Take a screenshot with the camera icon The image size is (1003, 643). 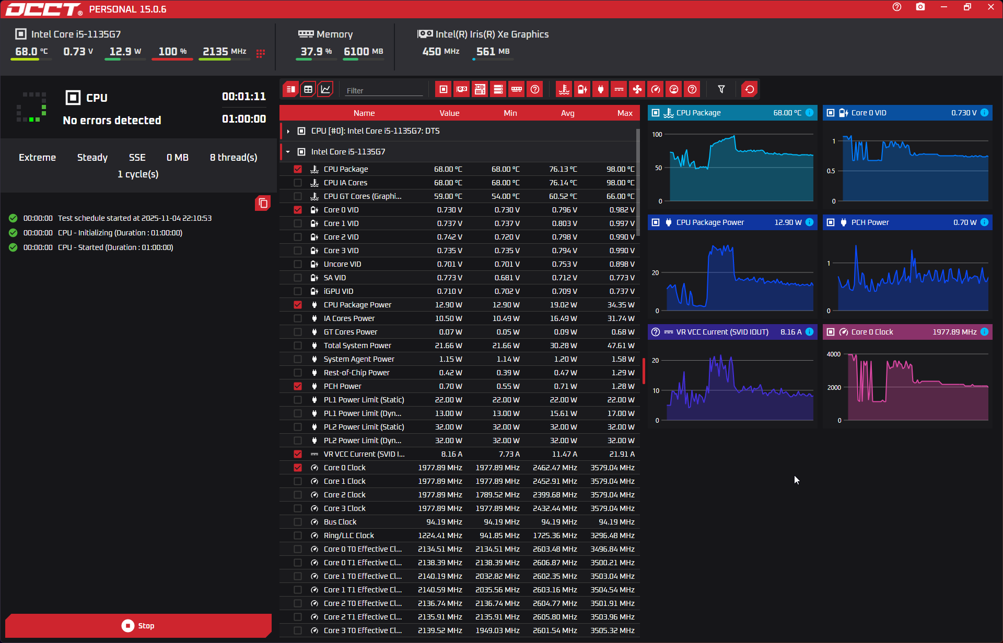tap(920, 7)
